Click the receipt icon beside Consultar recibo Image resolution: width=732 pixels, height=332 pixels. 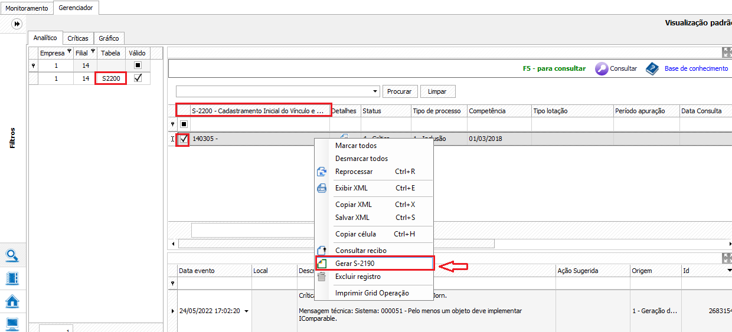pos(322,251)
